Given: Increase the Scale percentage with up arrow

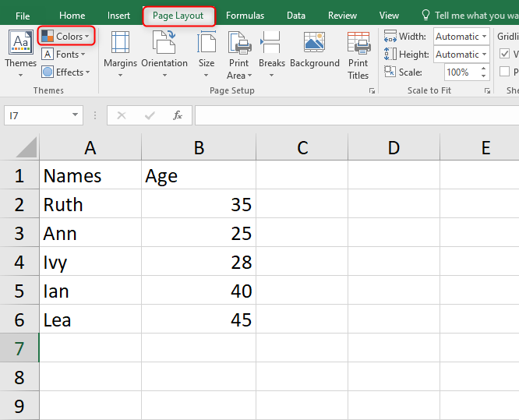Looking at the screenshot, I should [x=484, y=68].
